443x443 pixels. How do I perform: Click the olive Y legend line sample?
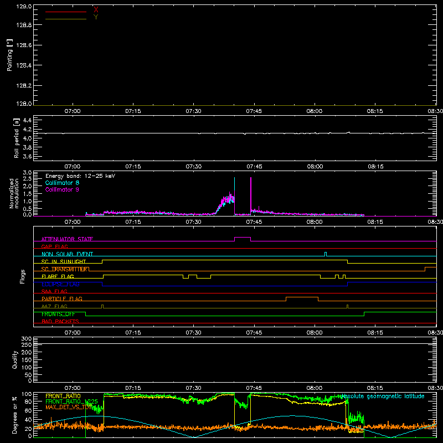click(x=65, y=19)
